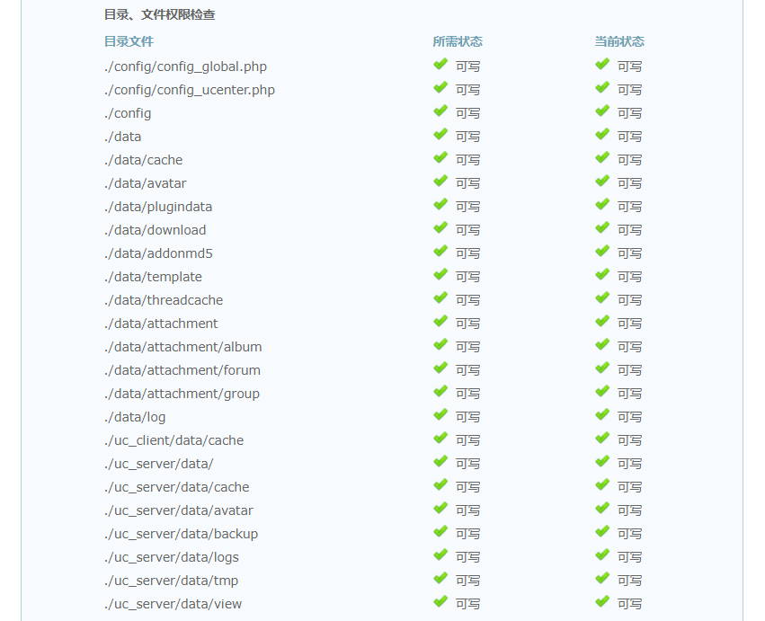The height and width of the screenshot is (621, 765).
Task: Click current-status checkmark for ./config/config_global.php
Action: 602,65
